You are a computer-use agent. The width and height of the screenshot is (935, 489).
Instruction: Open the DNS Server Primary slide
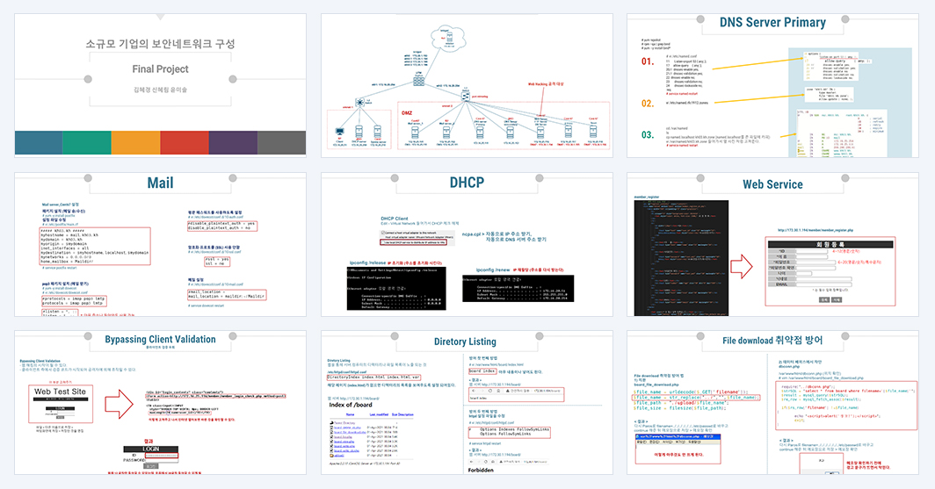click(772, 85)
